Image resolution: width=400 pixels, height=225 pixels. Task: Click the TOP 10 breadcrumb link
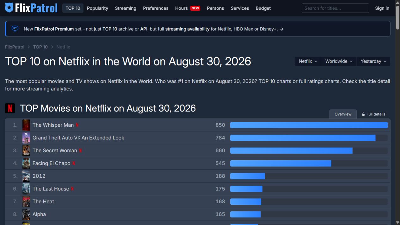[x=40, y=47]
